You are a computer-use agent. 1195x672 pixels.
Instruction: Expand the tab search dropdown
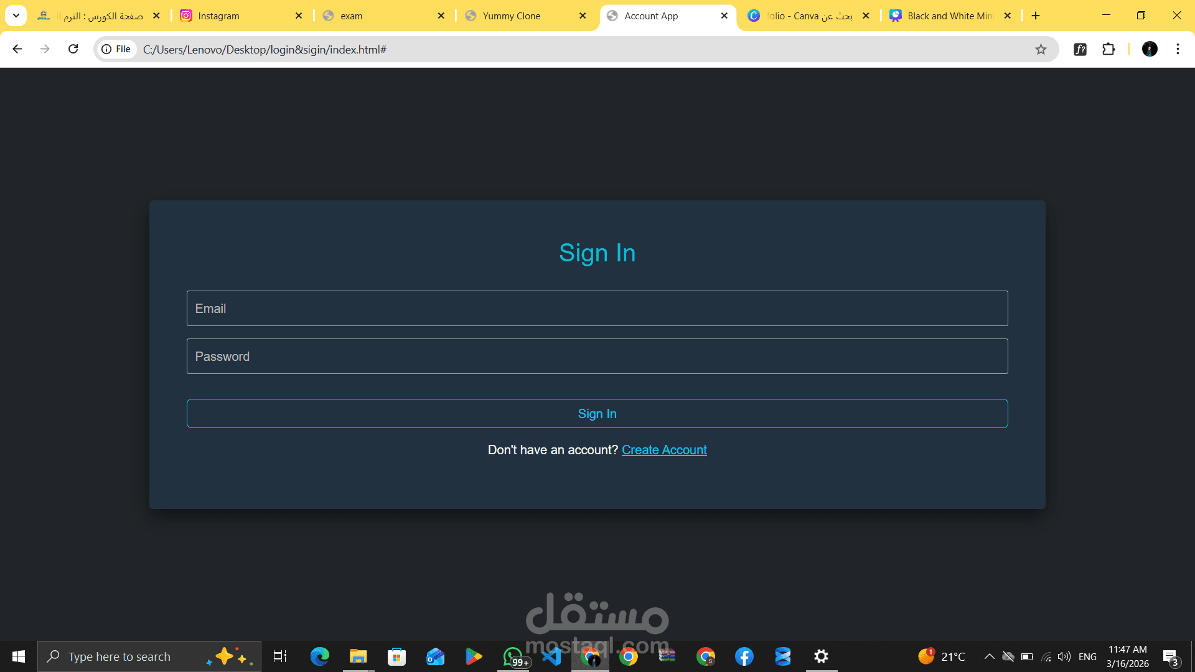16,16
